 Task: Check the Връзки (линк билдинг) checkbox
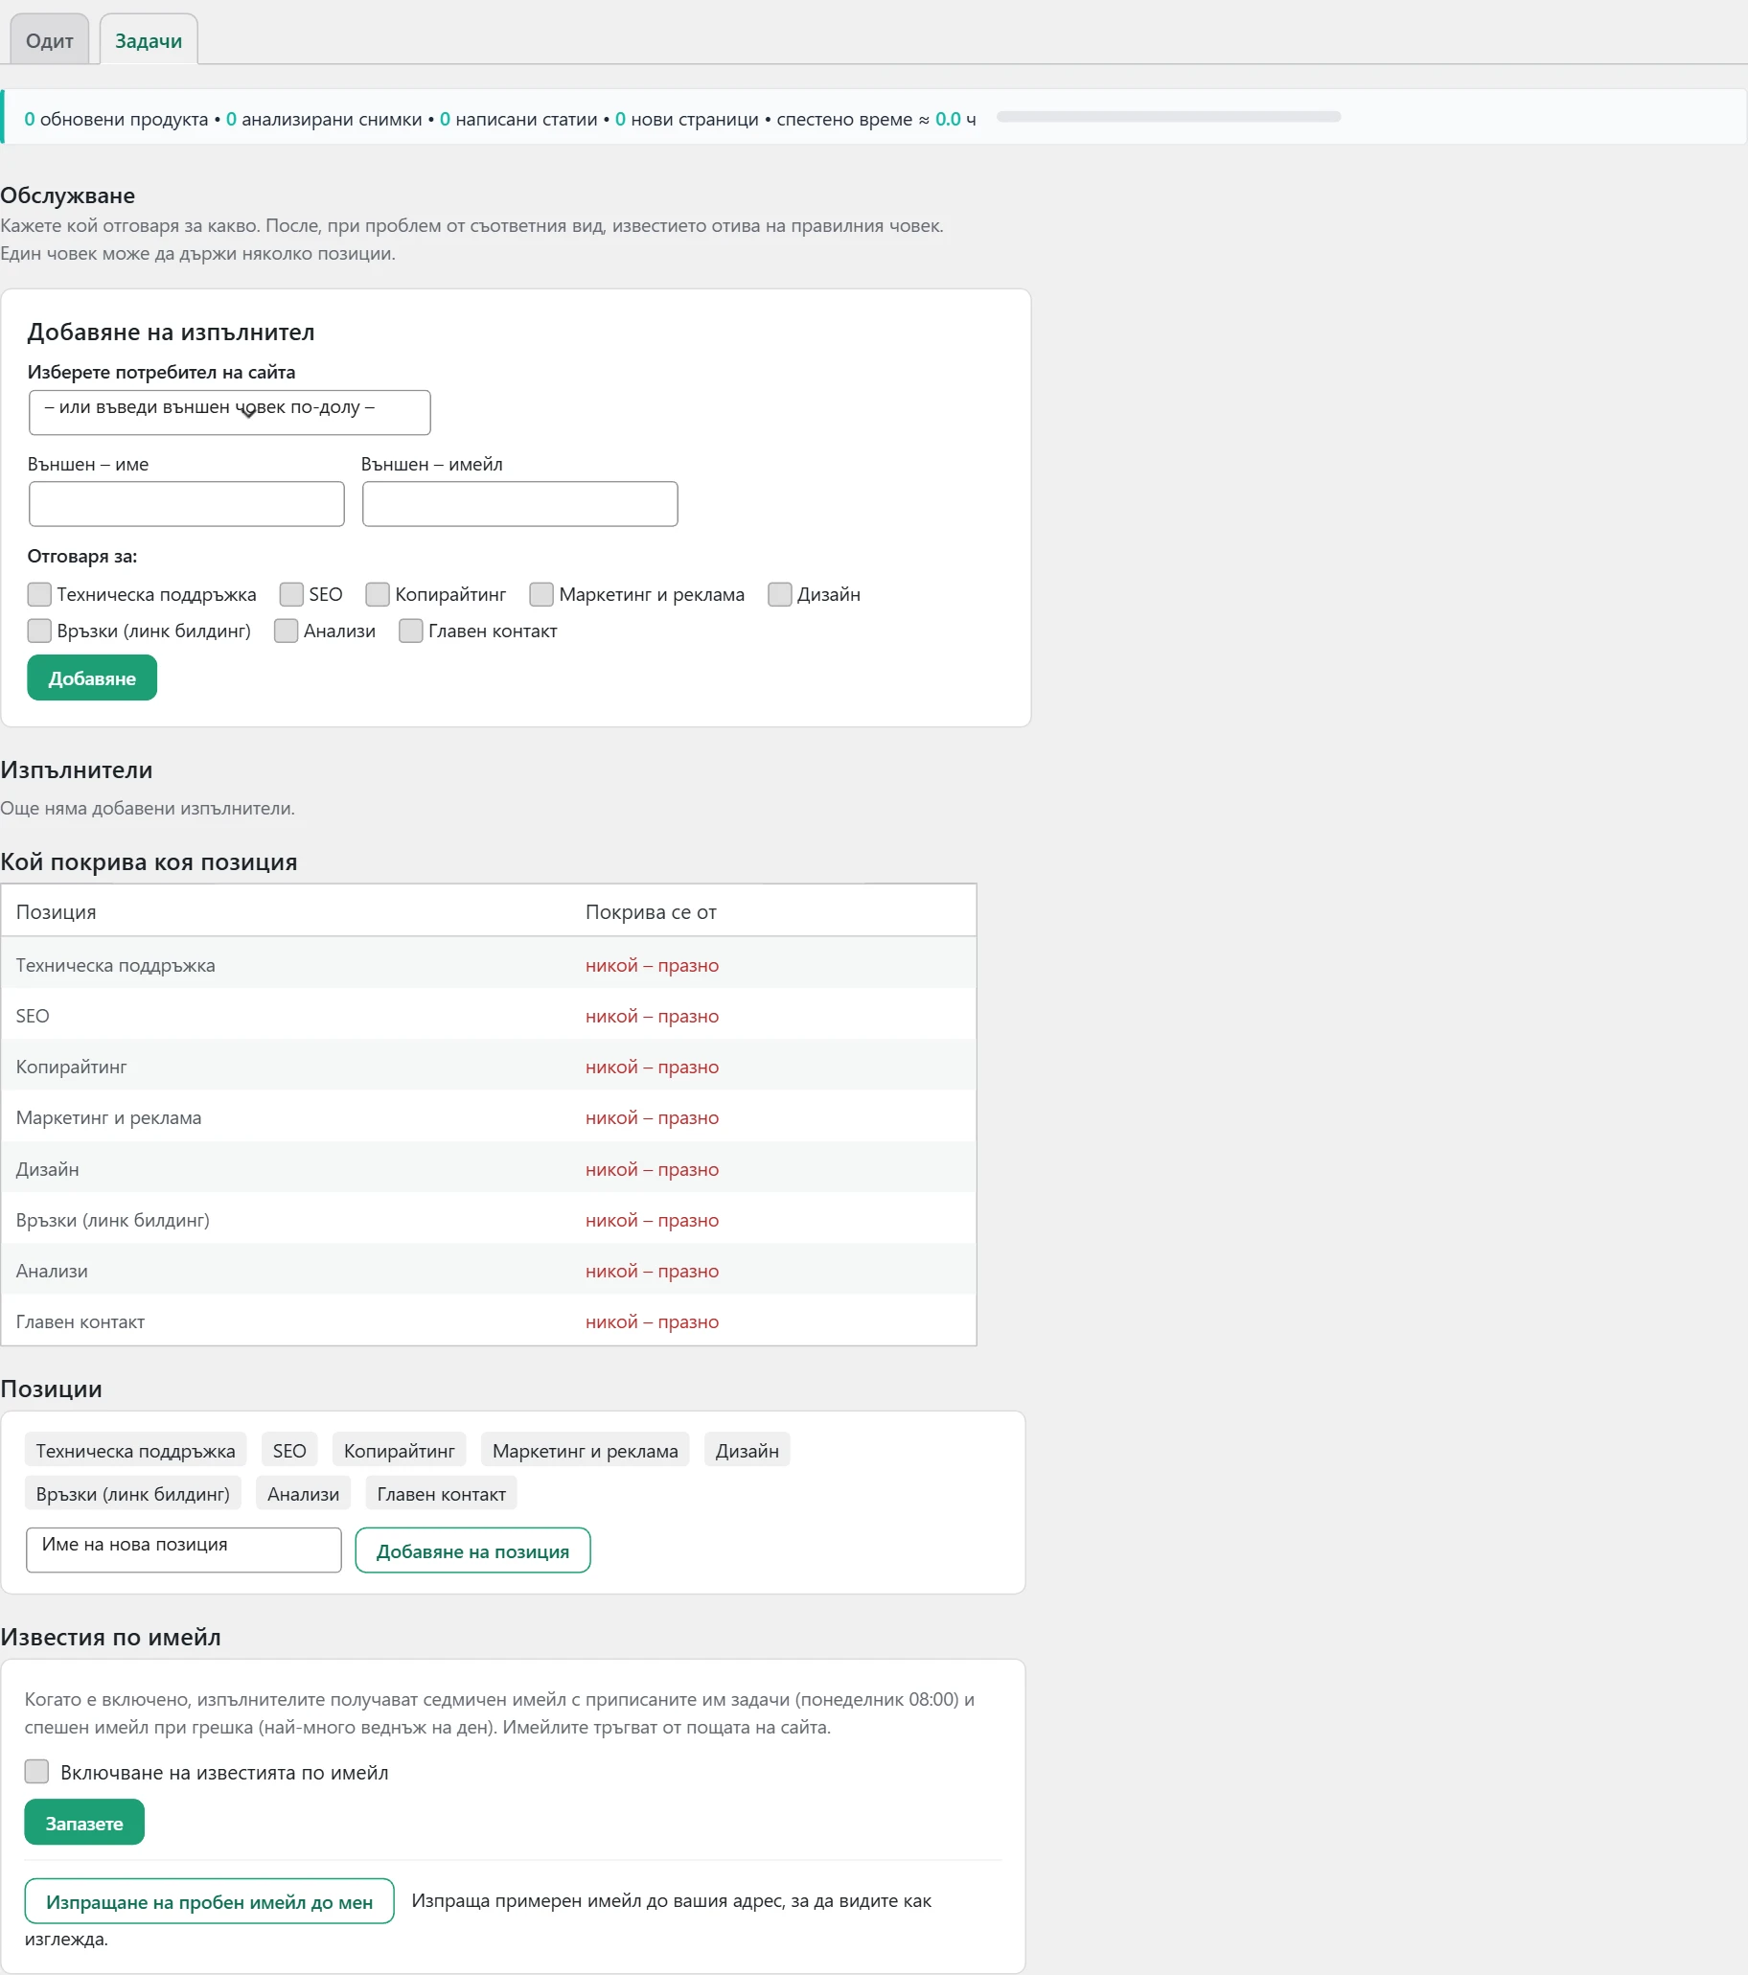click(x=39, y=631)
